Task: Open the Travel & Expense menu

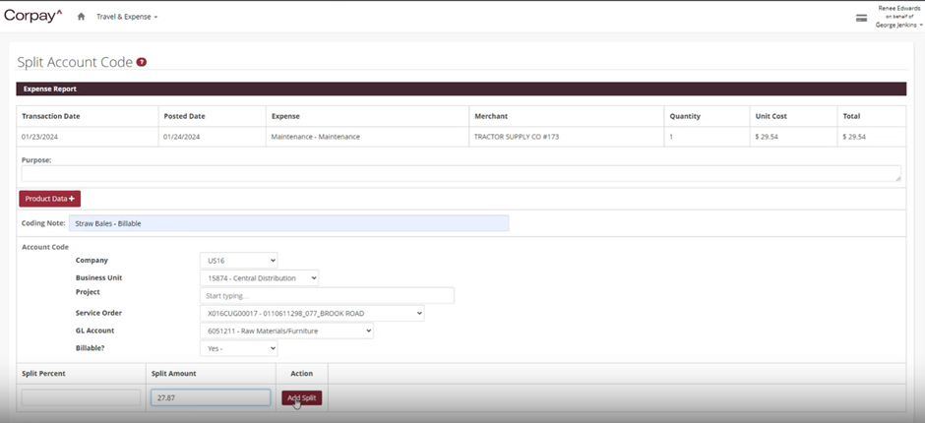Action: point(126,17)
